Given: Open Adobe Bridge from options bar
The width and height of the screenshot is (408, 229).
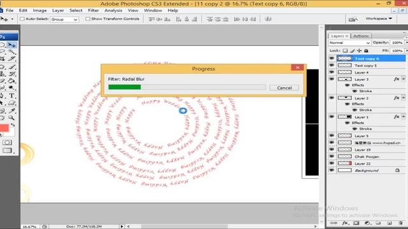Looking at the screenshot, I should pos(353,19).
